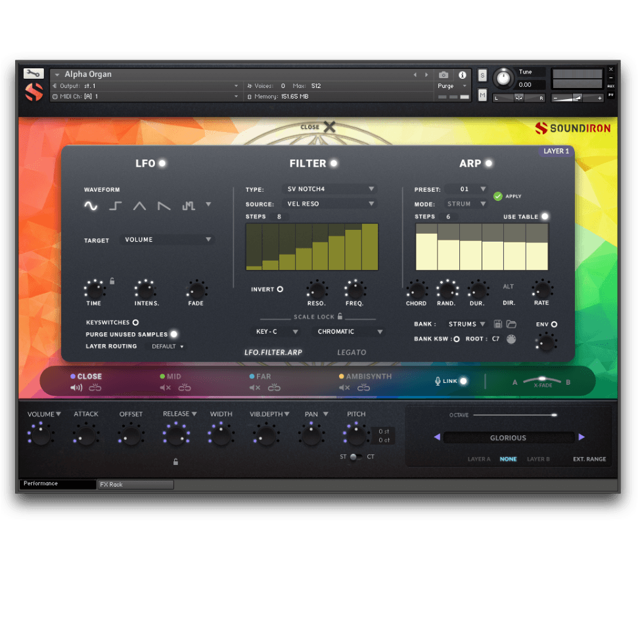Select LAYER B
Screen dimensions: 638x637
538,459
